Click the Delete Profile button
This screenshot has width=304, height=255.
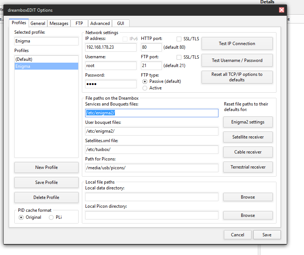[x=46, y=197]
